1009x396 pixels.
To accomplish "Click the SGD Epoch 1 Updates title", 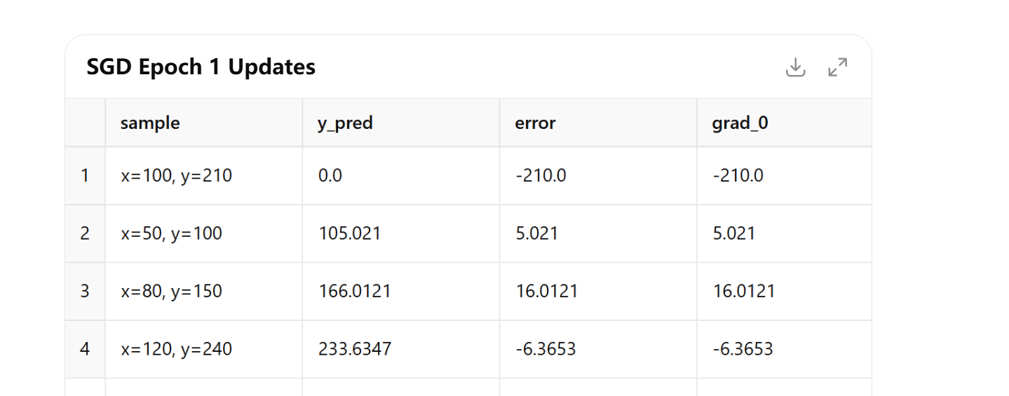I will [201, 67].
